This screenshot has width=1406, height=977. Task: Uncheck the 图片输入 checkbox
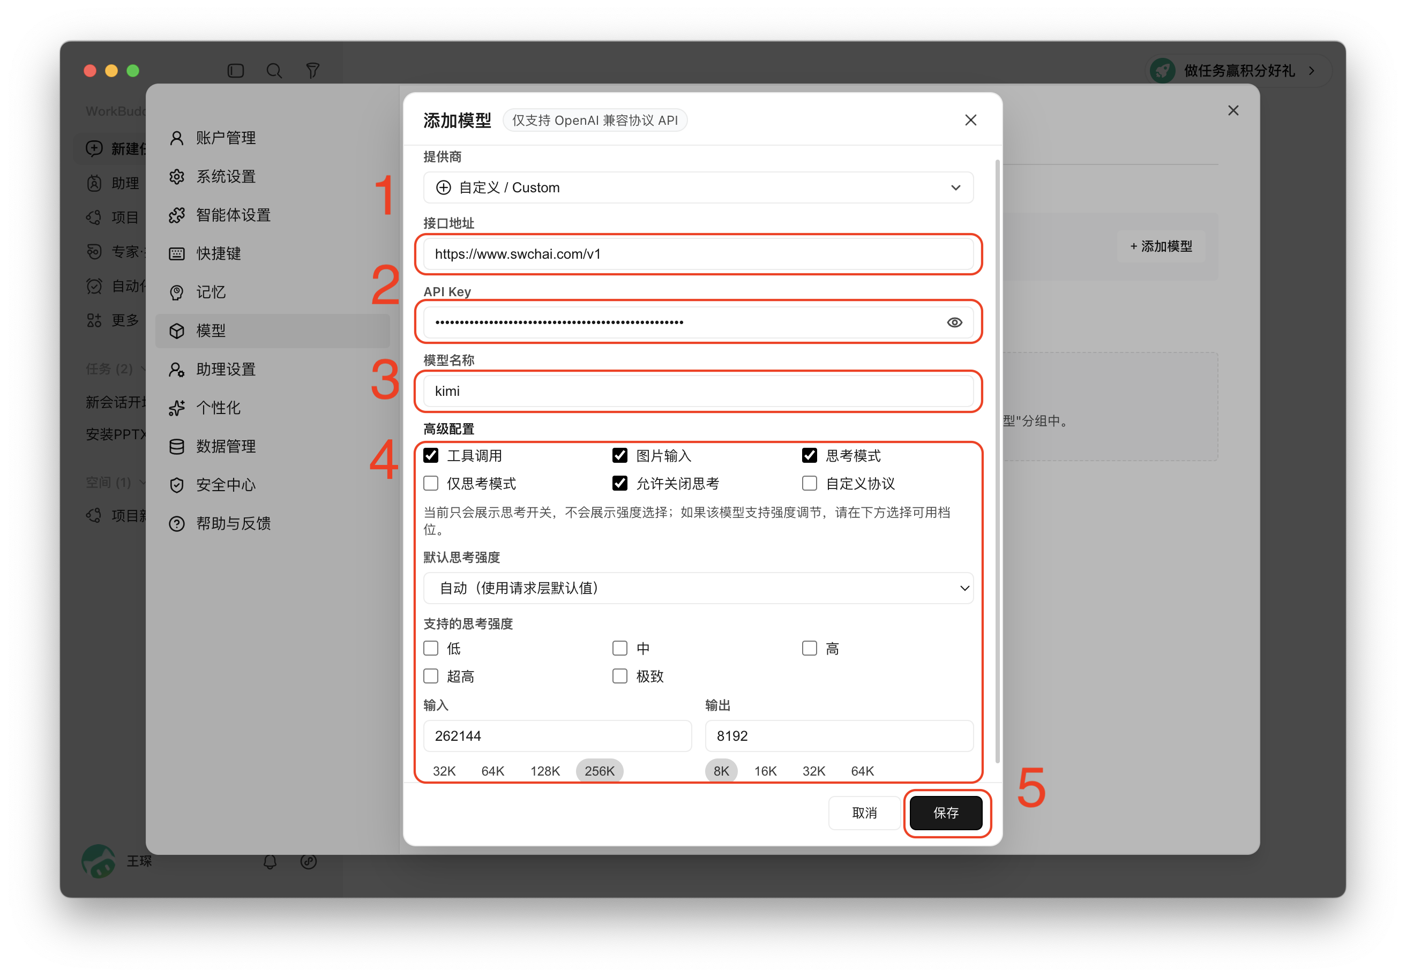620,455
